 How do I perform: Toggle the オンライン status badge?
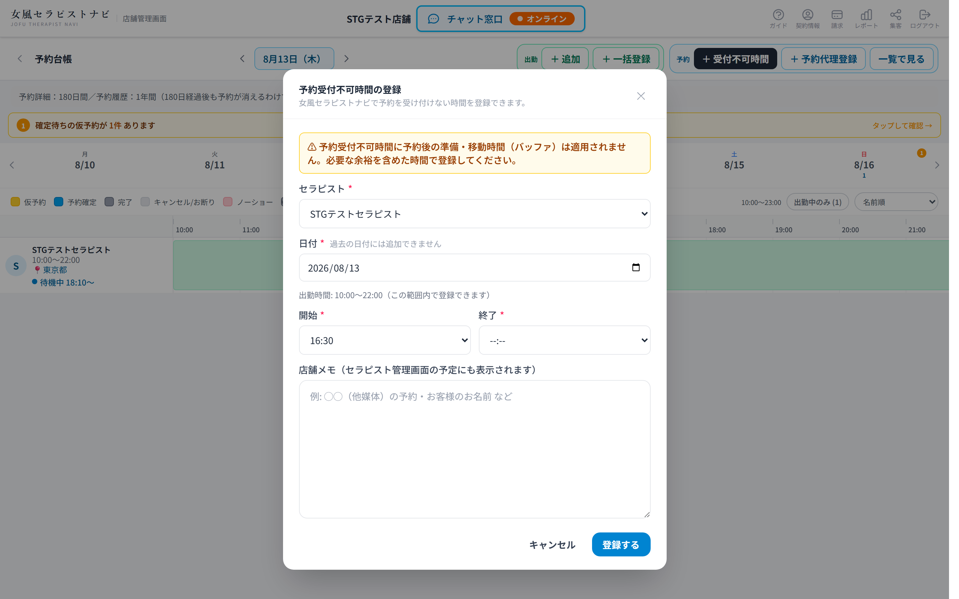(542, 19)
